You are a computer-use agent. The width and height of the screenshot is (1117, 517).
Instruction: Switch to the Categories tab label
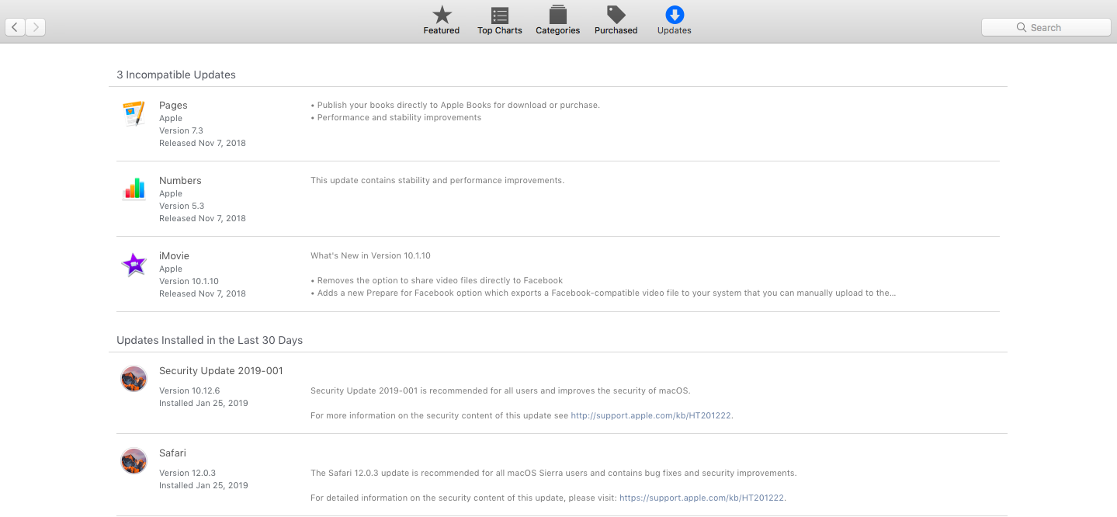pos(558,30)
